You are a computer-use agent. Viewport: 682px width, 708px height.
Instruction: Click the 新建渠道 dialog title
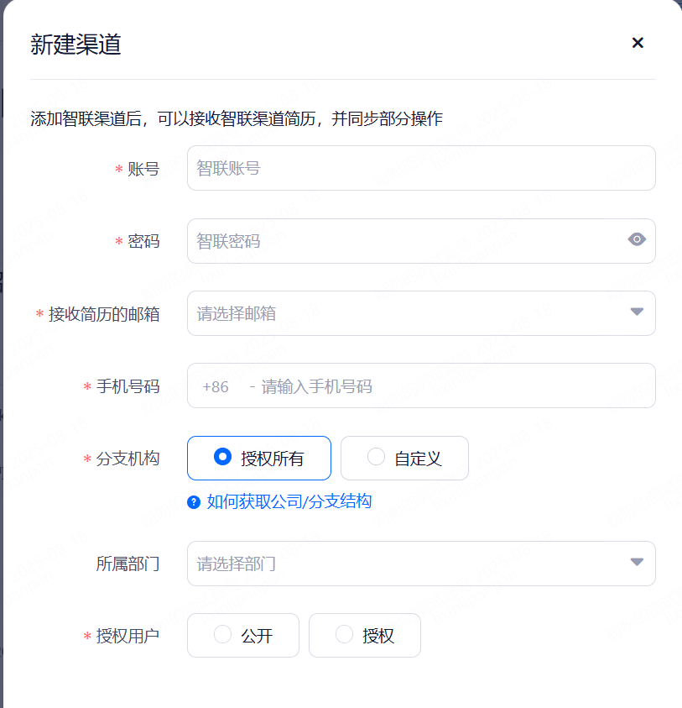pyautogui.click(x=75, y=45)
